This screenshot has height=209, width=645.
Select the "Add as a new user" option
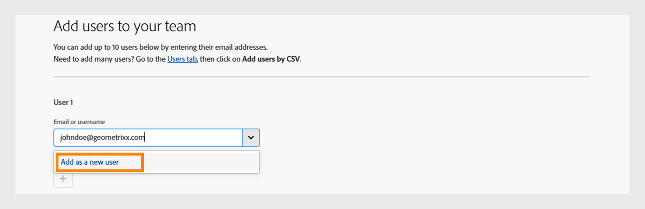(89, 162)
